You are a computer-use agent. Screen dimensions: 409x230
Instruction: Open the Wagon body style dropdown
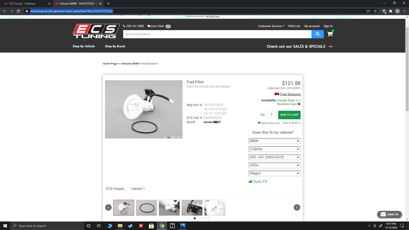[274, 173]
